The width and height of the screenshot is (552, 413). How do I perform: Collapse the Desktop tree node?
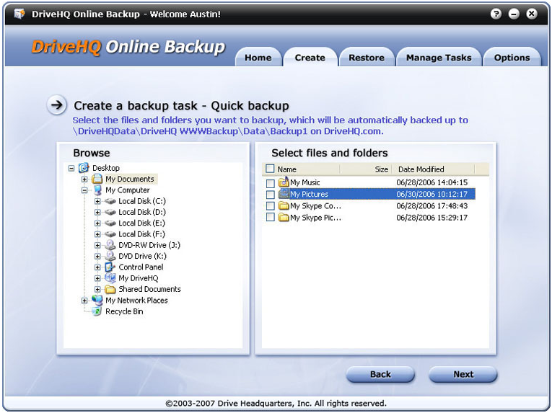coord(71,168)
